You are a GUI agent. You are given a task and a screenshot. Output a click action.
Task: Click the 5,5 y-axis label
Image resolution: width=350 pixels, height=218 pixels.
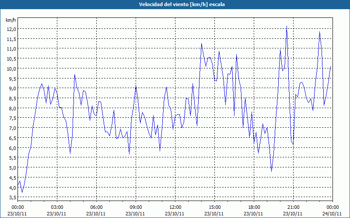click(12, 158)
